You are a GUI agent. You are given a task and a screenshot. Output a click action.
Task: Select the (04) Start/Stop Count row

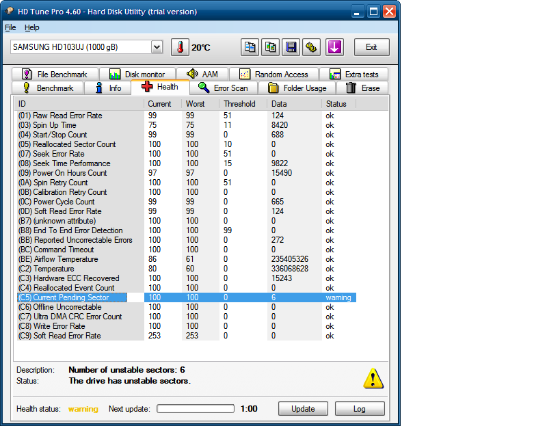point(185,135)
